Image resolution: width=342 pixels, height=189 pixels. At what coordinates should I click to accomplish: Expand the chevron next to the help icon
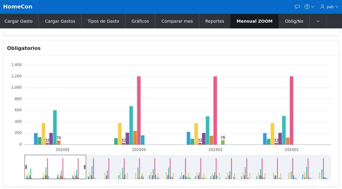(x=312, y=7)
